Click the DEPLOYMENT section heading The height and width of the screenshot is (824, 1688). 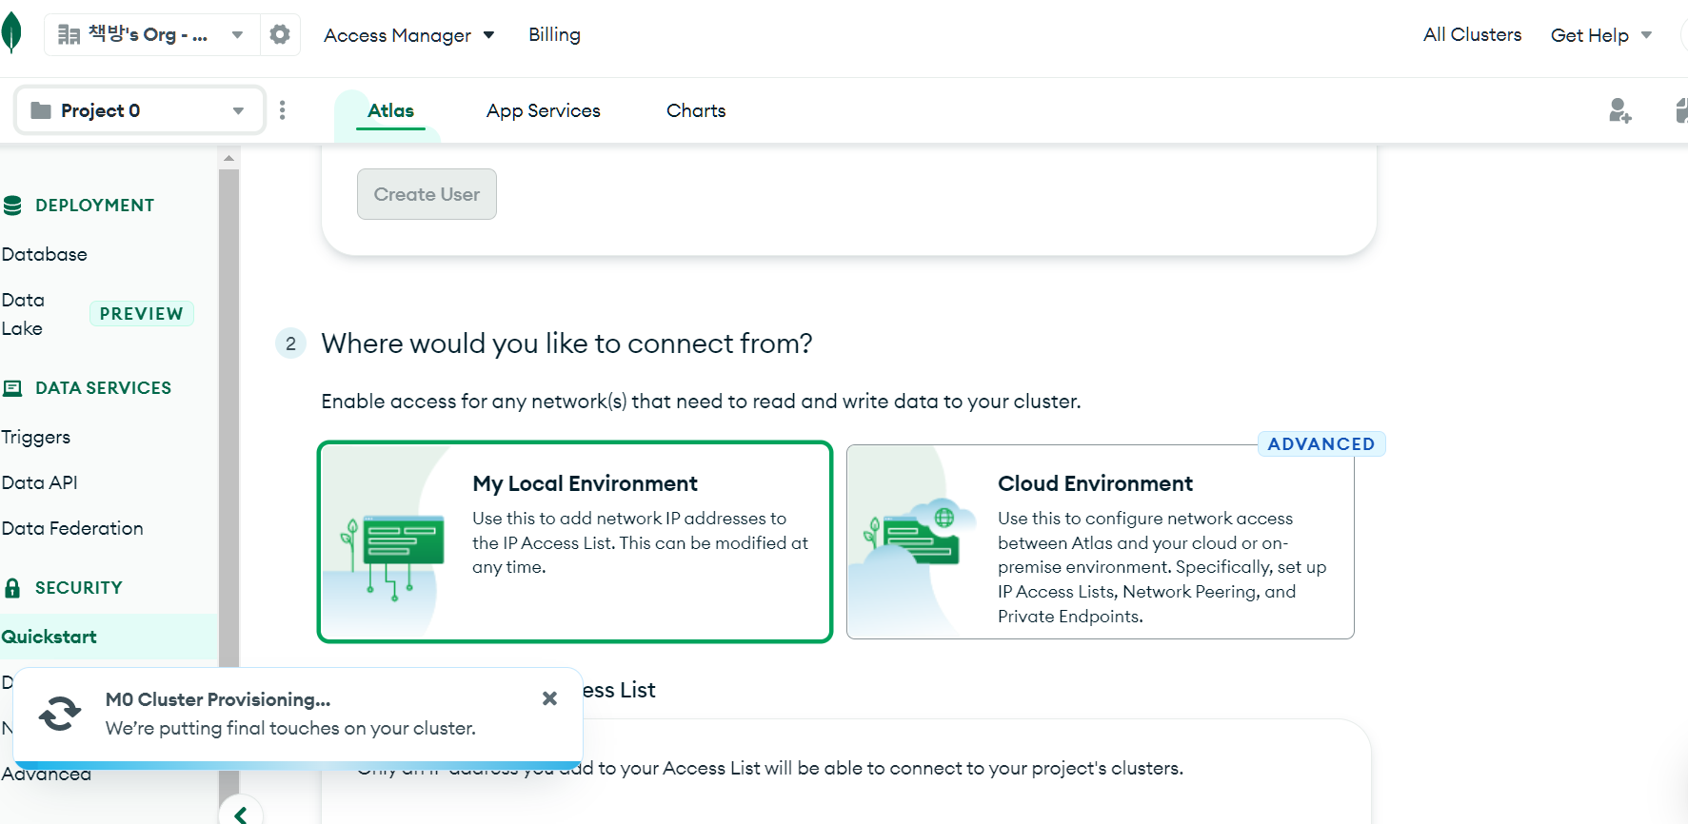tap(94, 206)
